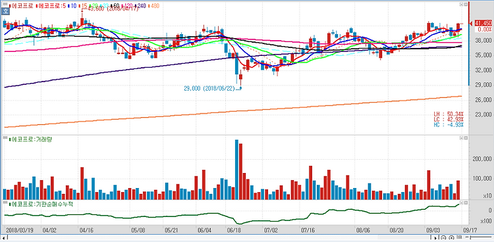Click the zoom in plus icon

click(451, 238)
